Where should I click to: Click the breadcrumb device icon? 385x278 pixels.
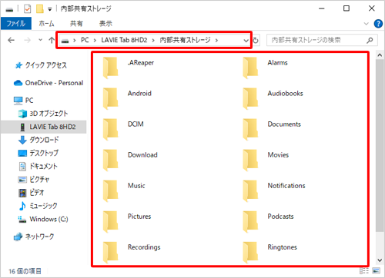click(65, 41)
